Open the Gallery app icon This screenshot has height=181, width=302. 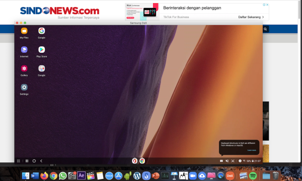pyautogui.click(x=24, y=68)
